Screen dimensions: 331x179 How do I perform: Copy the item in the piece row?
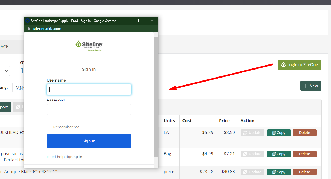point(279,172)
